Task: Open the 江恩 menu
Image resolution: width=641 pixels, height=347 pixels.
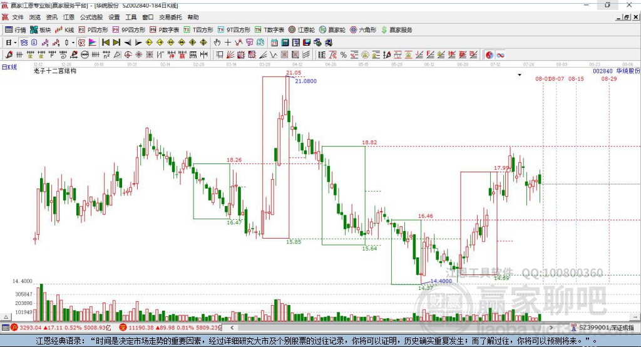Action: [69, 17]
